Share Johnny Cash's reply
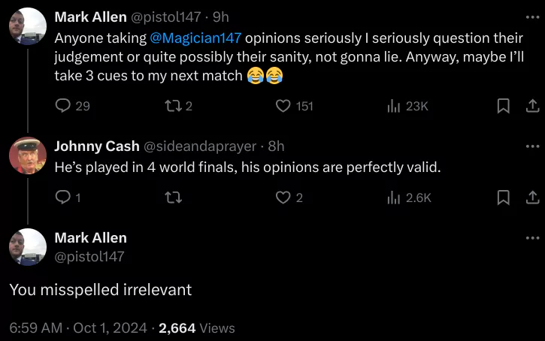 click(x=531, y=198)
